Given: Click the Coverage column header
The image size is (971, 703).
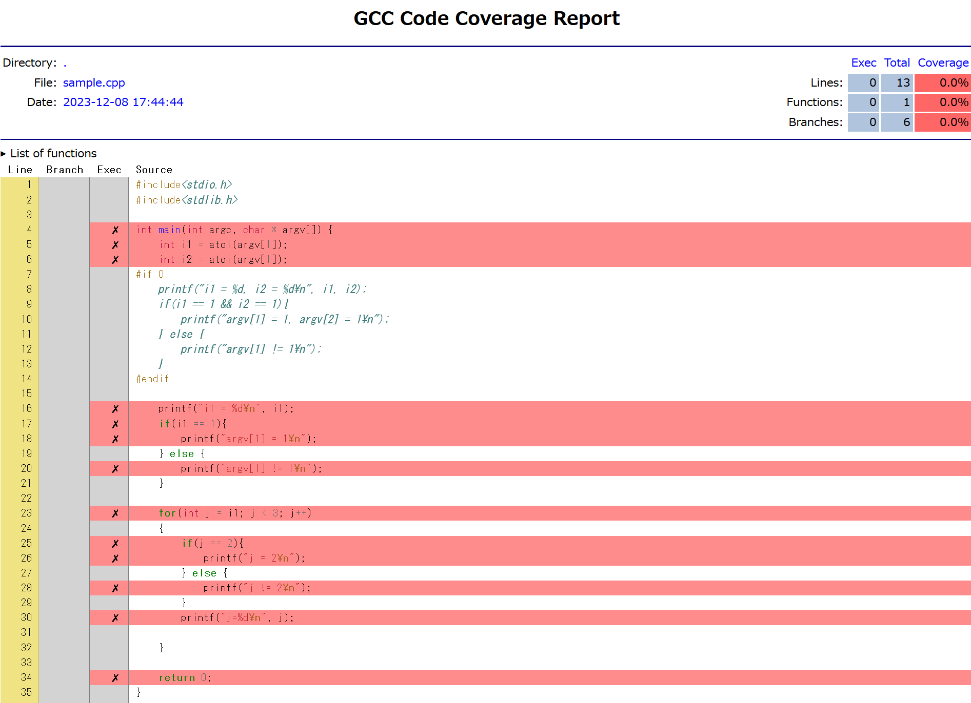Looking at the screenshot, I should coord(943,62).
